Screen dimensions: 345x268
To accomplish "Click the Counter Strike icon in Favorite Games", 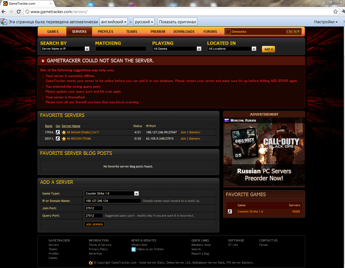I will click(x=230, y=211).
